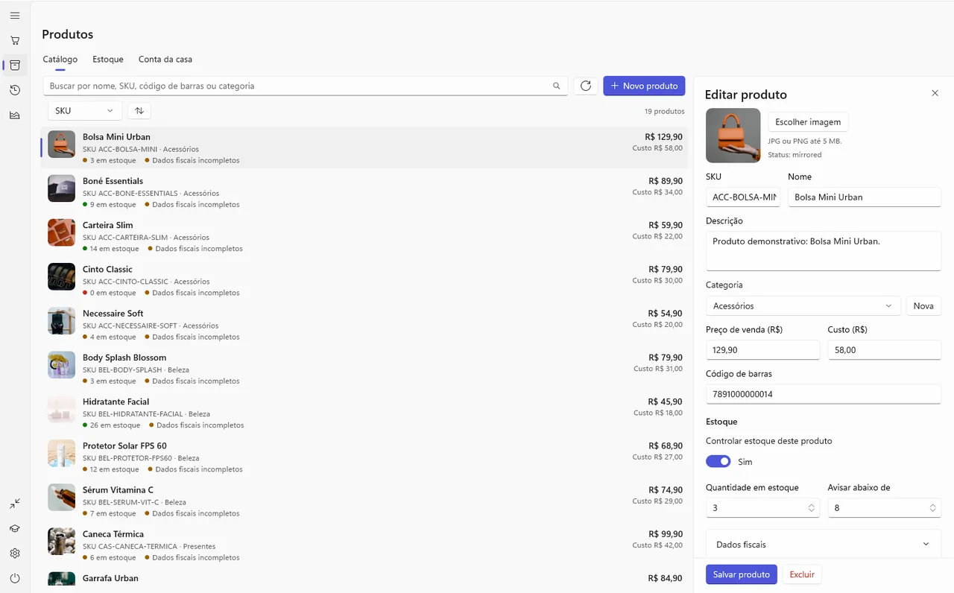Close the Editar produto panel

coord(935,93)
